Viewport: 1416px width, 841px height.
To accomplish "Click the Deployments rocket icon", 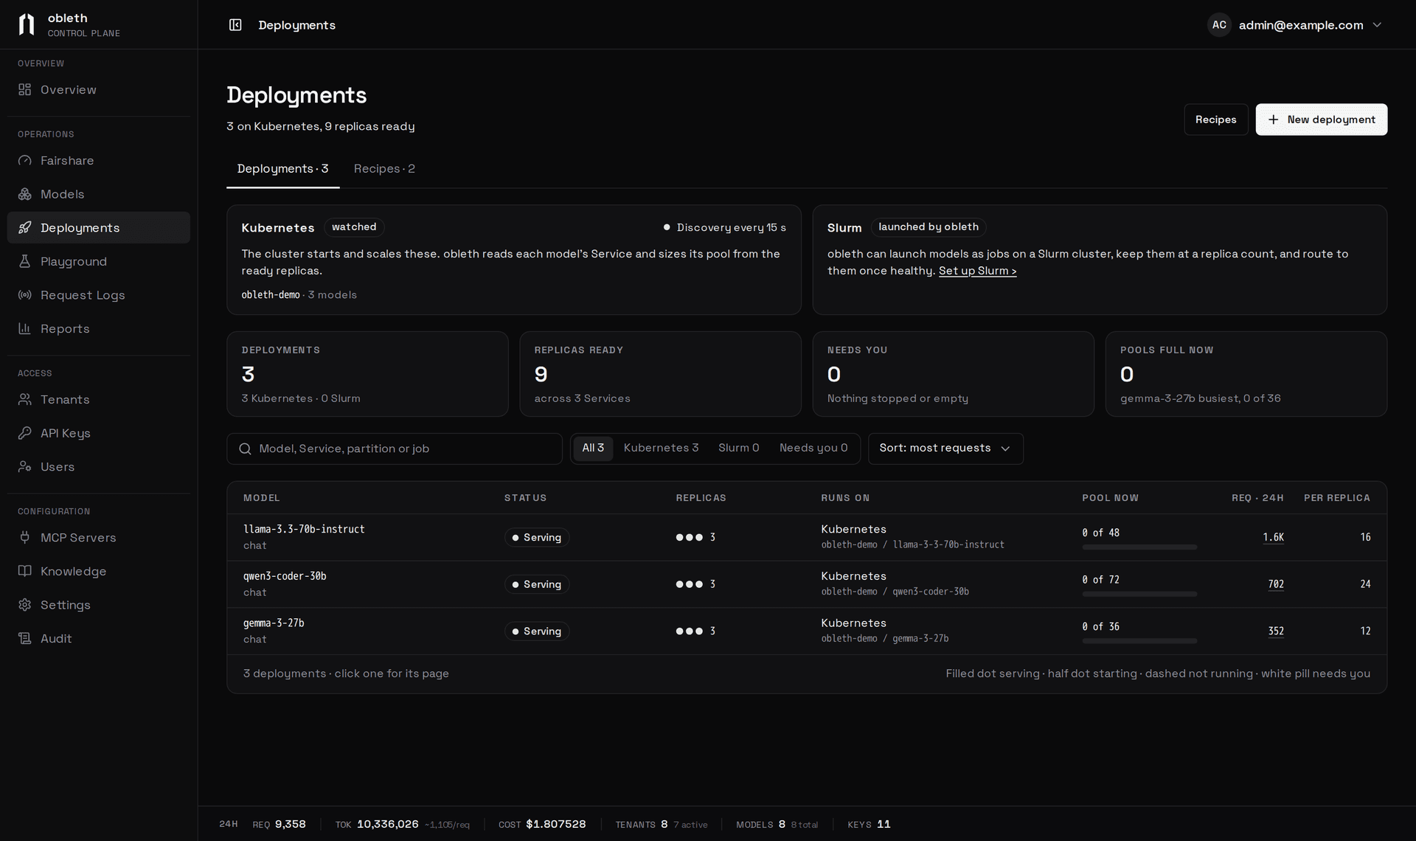I will [25, 228].
